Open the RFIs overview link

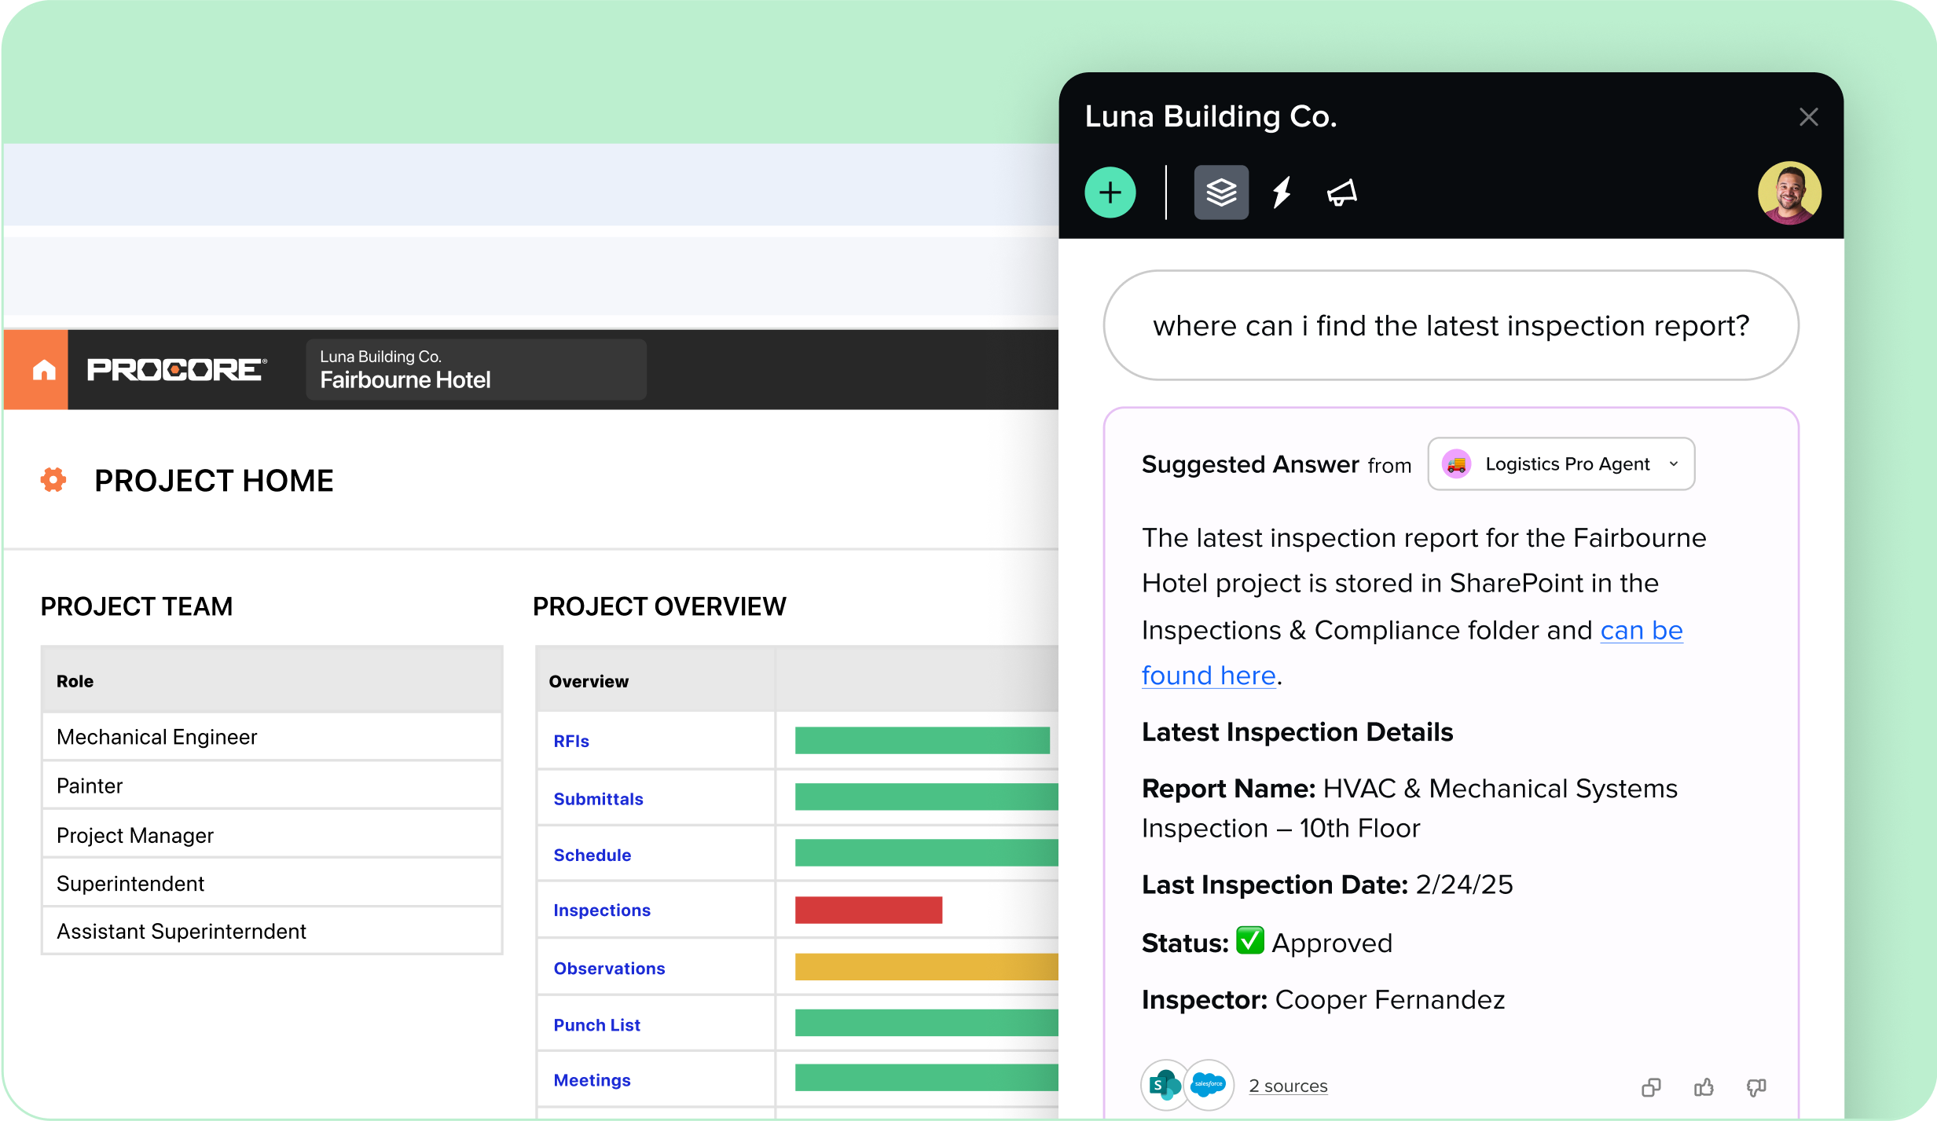click(571, 741)
